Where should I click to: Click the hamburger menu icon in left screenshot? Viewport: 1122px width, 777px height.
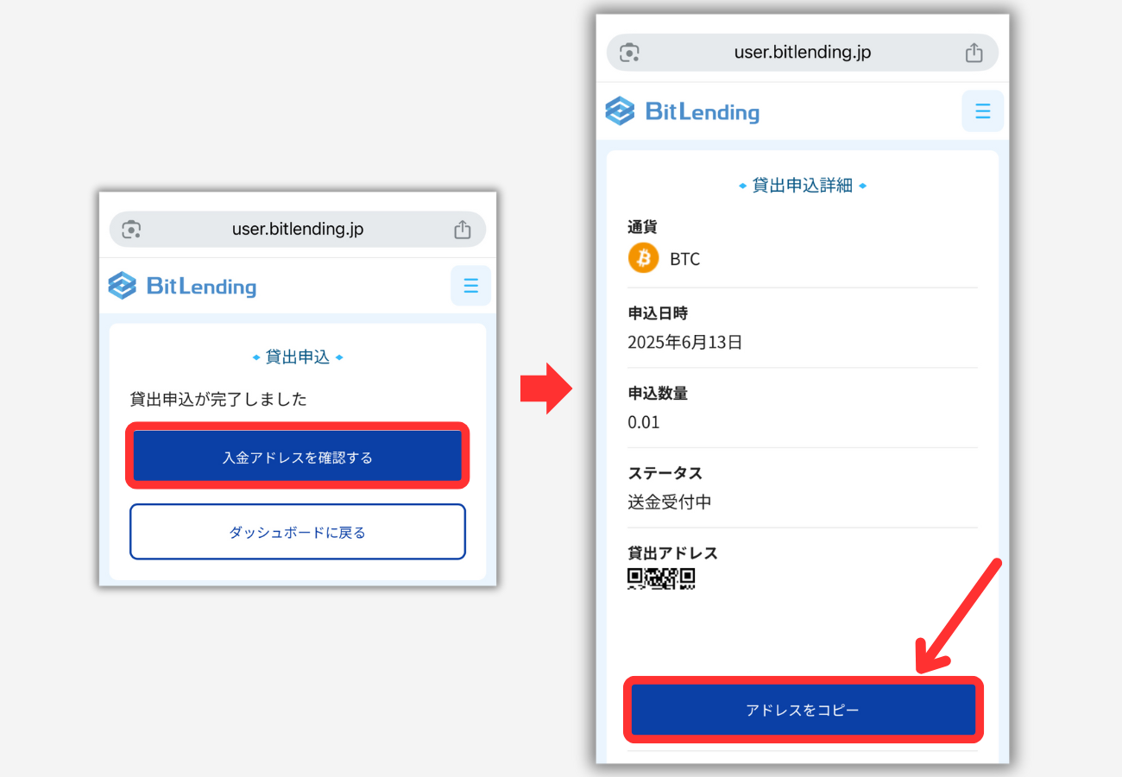point(470,286)
